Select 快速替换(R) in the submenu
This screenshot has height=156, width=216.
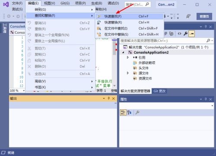pyautogui.click(x=130, y=22)
